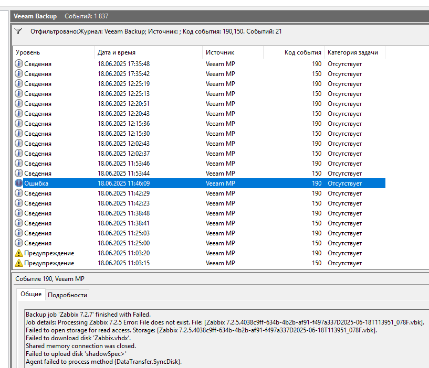The width and height of the screenshot is (429, 368).
Task: Click warning icon of 11:03:20 event
Action: (18, 253)
